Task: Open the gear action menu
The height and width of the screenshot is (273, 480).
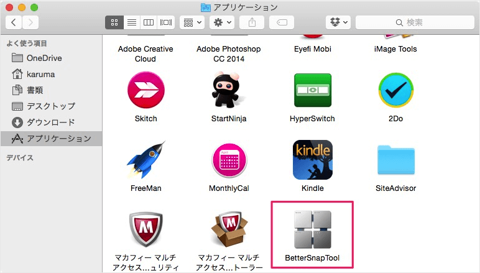Action: (222, 22)
